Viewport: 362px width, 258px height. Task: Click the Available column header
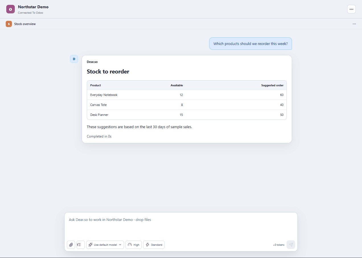coord(177,85)
